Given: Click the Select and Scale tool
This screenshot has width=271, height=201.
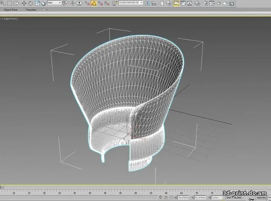Looking at the screenshot, I should (37, 3).
